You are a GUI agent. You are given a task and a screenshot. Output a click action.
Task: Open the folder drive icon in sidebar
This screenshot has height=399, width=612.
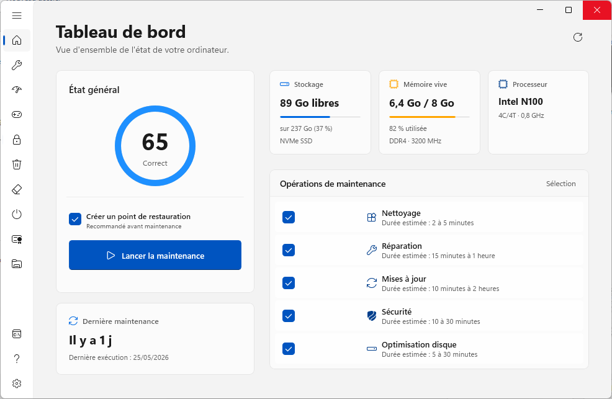[16, 264]
